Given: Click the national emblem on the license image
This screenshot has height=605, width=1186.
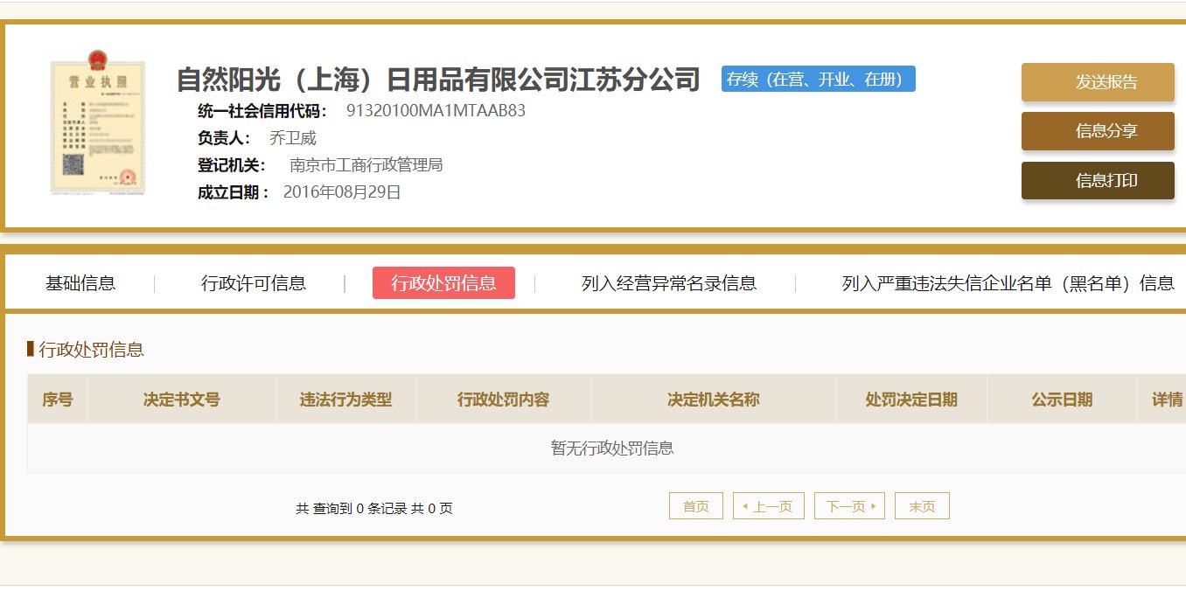Looking at the screenshot, I should pos(99,61).
